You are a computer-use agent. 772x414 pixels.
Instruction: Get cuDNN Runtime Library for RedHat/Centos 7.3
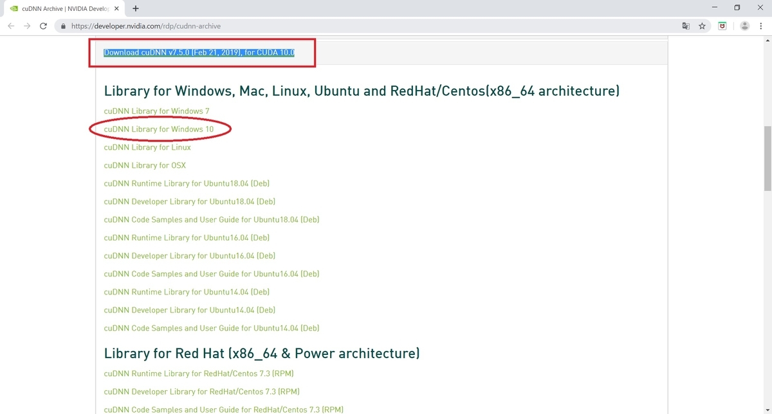point(199,373)
